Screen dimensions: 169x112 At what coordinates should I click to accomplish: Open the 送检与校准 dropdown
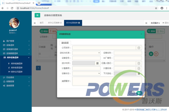pos(86,53)
